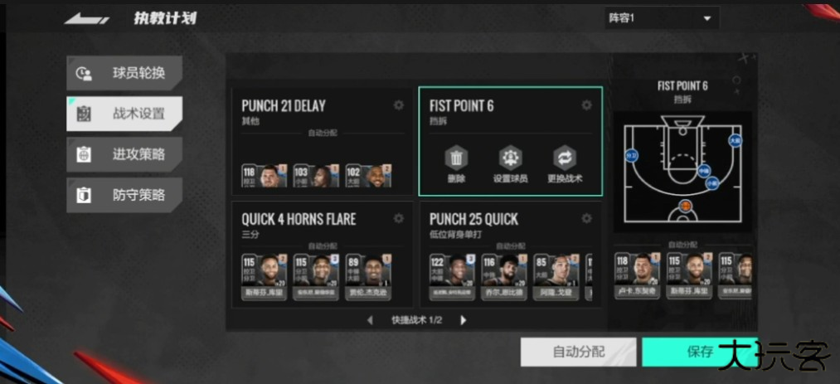Select 战术设置 tactics settings tab
Screen dimensions: 840x384
pyautogui.click(x=124, y=114)
